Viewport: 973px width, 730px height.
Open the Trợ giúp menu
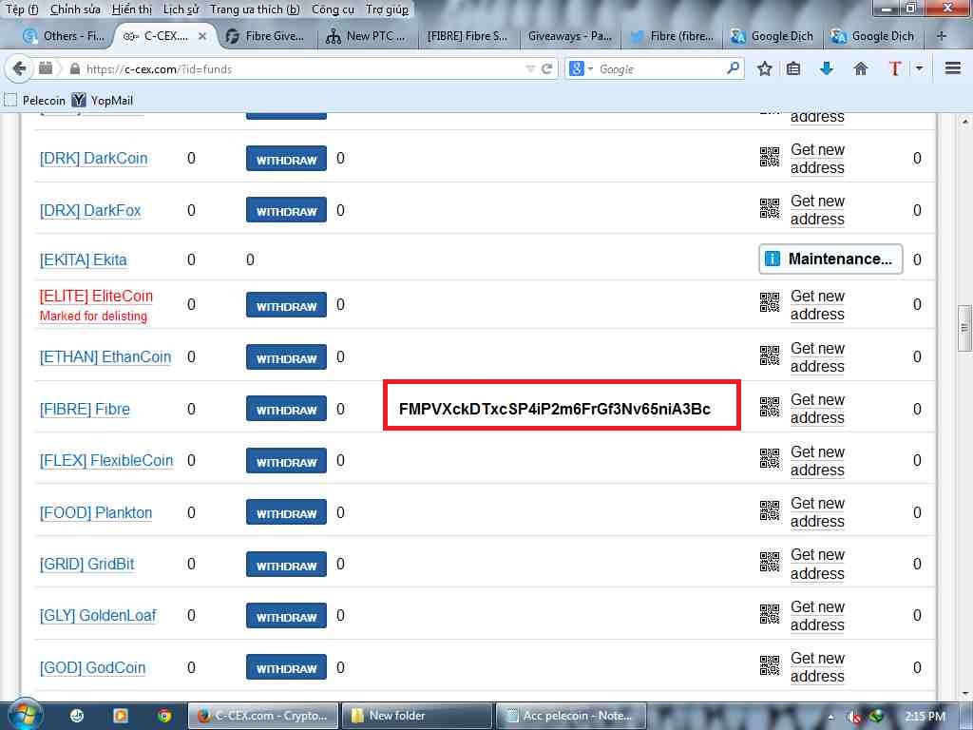click(x=388, y=10)
